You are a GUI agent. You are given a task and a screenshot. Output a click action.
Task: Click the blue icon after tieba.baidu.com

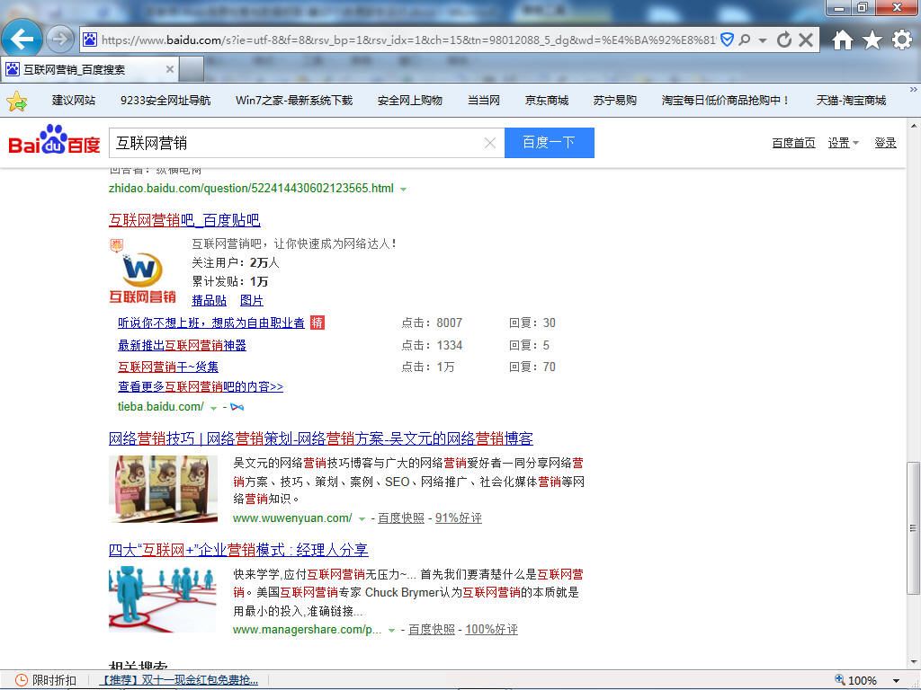click(237, 407)
